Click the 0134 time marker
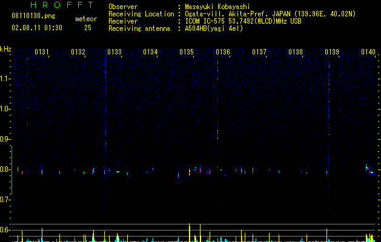Image resolution: width=381 pixels, height=242 pixels. pyautogui.click(x=150, y=51)
